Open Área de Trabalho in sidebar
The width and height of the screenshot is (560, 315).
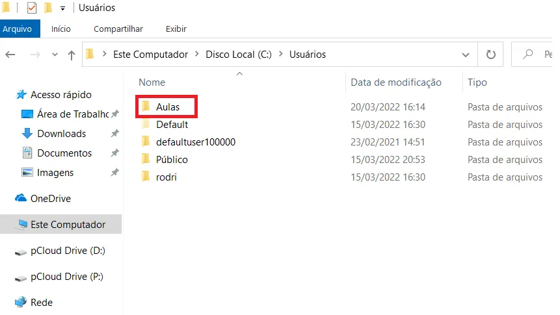coord(73,114)
